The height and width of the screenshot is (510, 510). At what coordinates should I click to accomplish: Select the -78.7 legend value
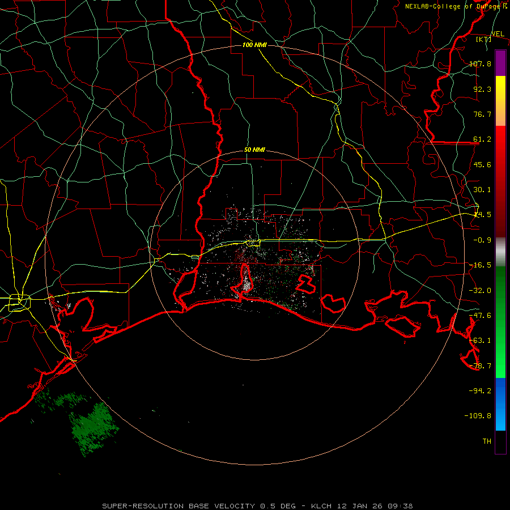click(x=480, y=366)
